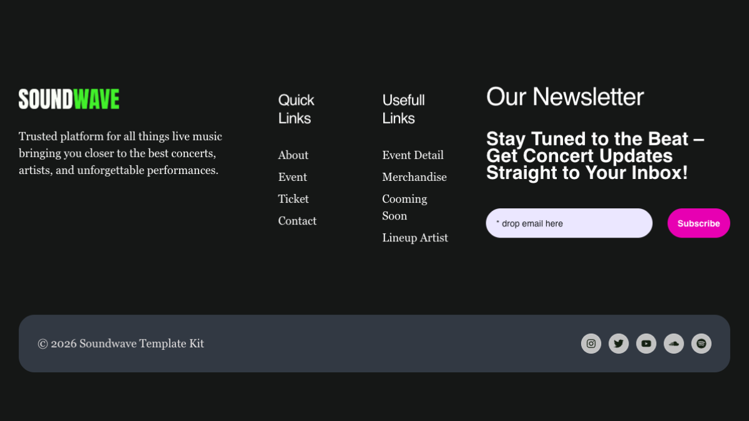Focus the "drop email here" field
This screenshot has width=749, height=421.
[569, 223]
